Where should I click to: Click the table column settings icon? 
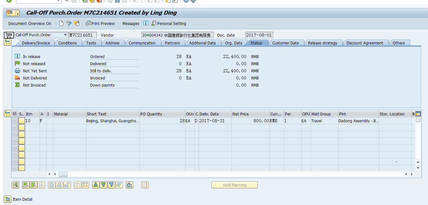[x=418, y=114]
